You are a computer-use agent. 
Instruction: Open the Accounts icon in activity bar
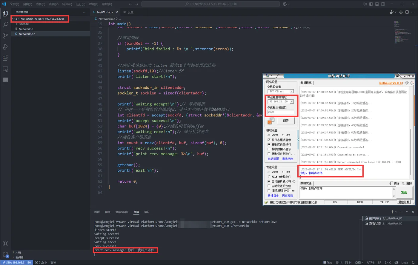pyautogui.click(x=5, y=244)
